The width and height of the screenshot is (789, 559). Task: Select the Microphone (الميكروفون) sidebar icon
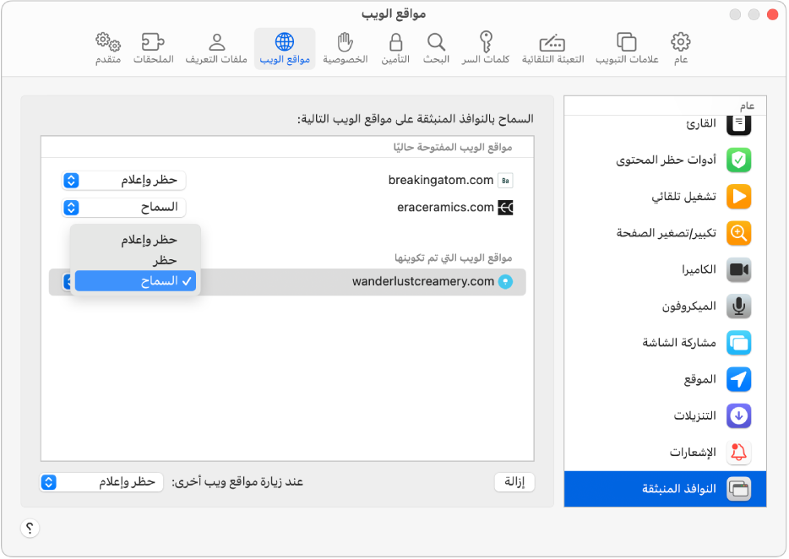click(739, 307)
